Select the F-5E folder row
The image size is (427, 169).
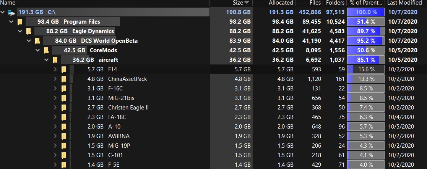click(x=213, y=164)
